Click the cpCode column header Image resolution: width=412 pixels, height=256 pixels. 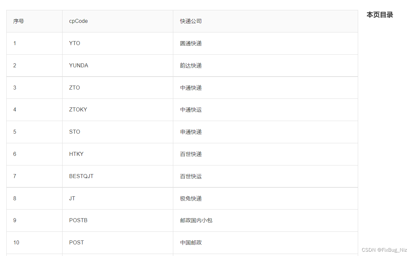(78, 21)
